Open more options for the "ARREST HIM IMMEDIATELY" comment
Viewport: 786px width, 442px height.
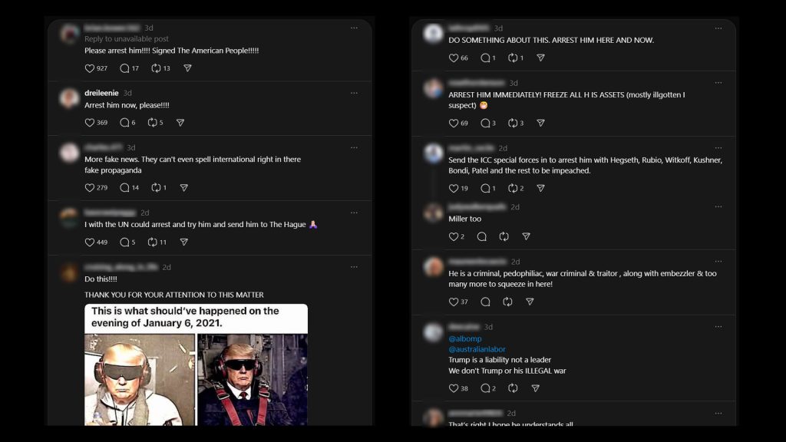(x=718, y=83)
